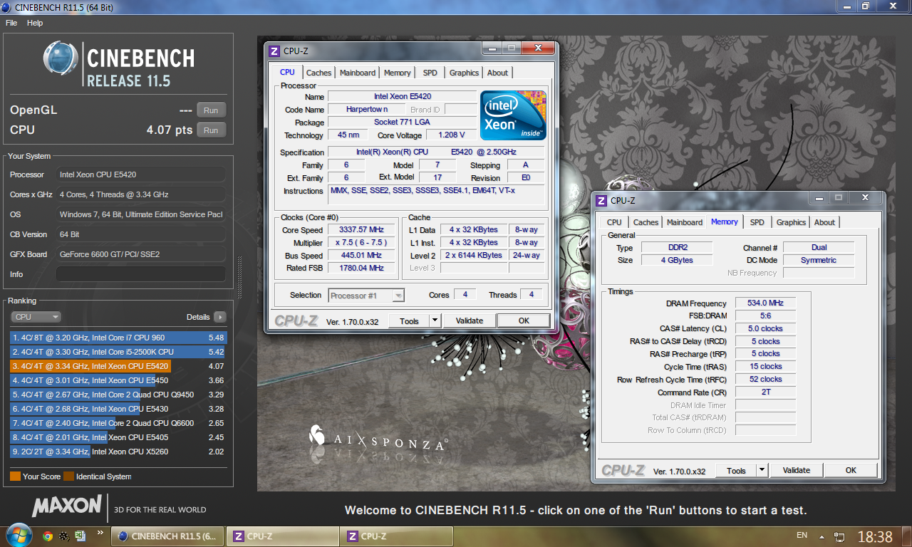This screenshot has width=912, height=547.
Task: Select ranking entry Intel Xeon CPU E5450
Action: point(118,380)
